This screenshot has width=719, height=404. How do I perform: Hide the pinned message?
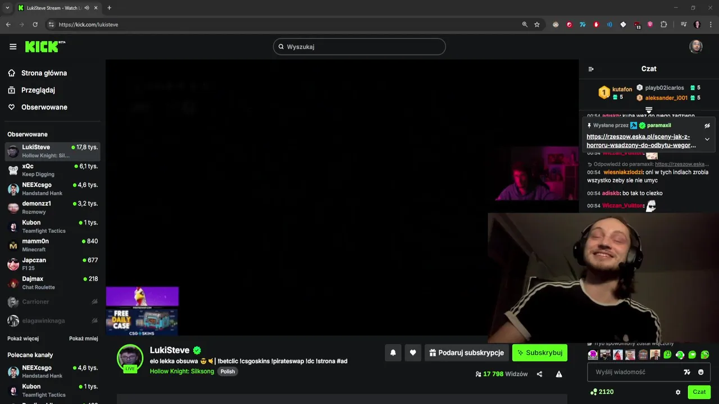(x=707, y=126)
